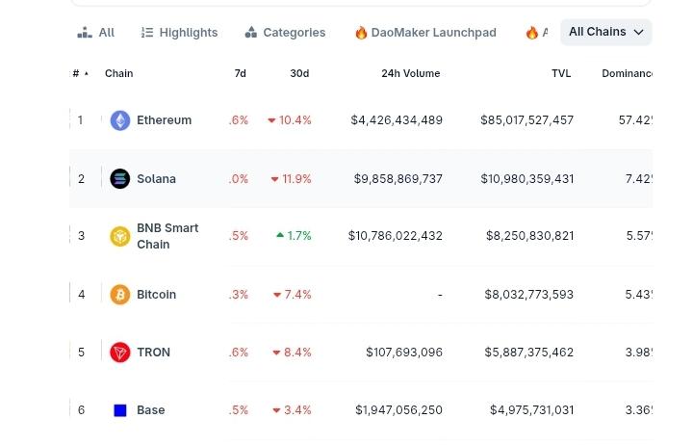Sort by TVL column header
The image size is (693, 445).
click(x=560, y=73)
